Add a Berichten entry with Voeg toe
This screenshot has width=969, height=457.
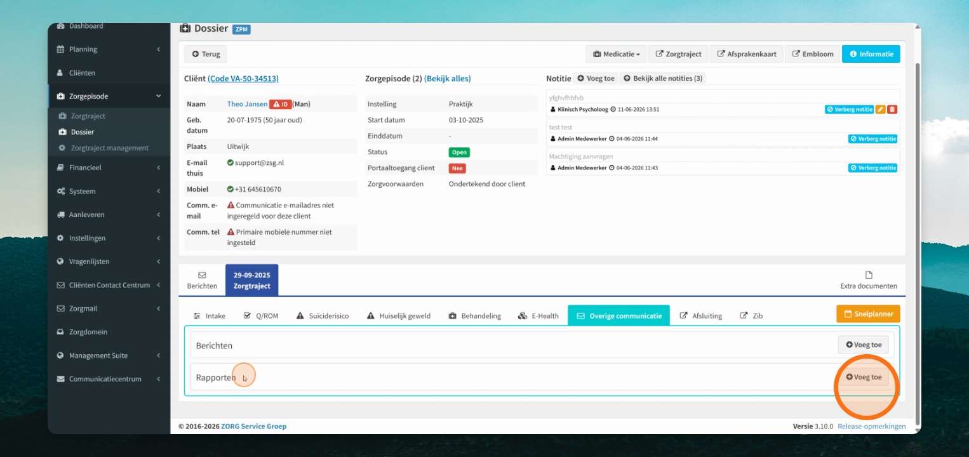click(x=864, y=345)
